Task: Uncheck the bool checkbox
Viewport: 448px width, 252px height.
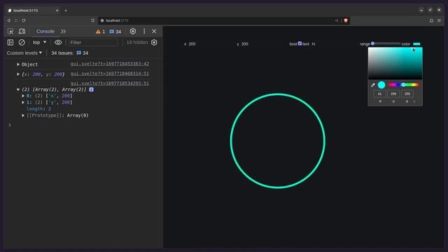Action: click(300, 43)
